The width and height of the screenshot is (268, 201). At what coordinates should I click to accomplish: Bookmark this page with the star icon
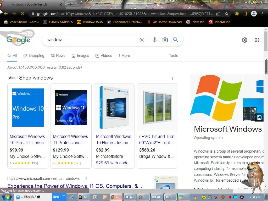227,14
